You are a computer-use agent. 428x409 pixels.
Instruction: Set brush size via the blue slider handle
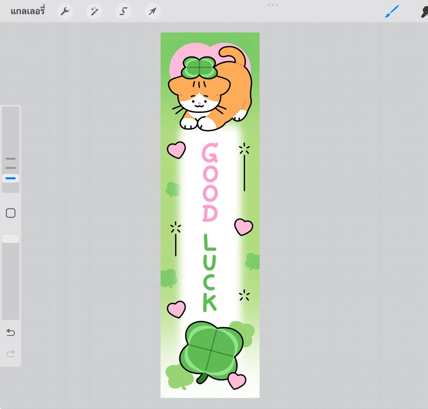point(11,178)
